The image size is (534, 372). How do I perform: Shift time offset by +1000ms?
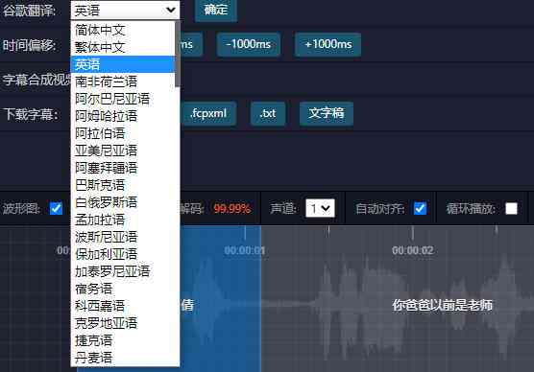pos(328,44)
